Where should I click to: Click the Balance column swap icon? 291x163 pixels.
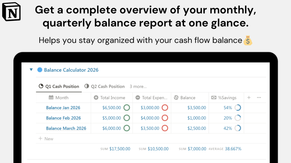tap(176, 98)
